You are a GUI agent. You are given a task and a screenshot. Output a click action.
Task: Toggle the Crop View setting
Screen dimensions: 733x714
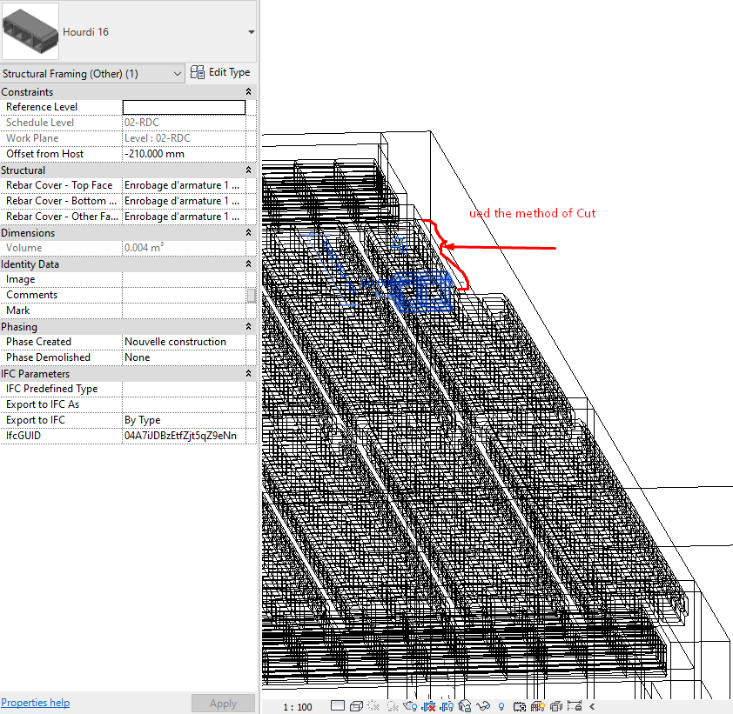428,705
